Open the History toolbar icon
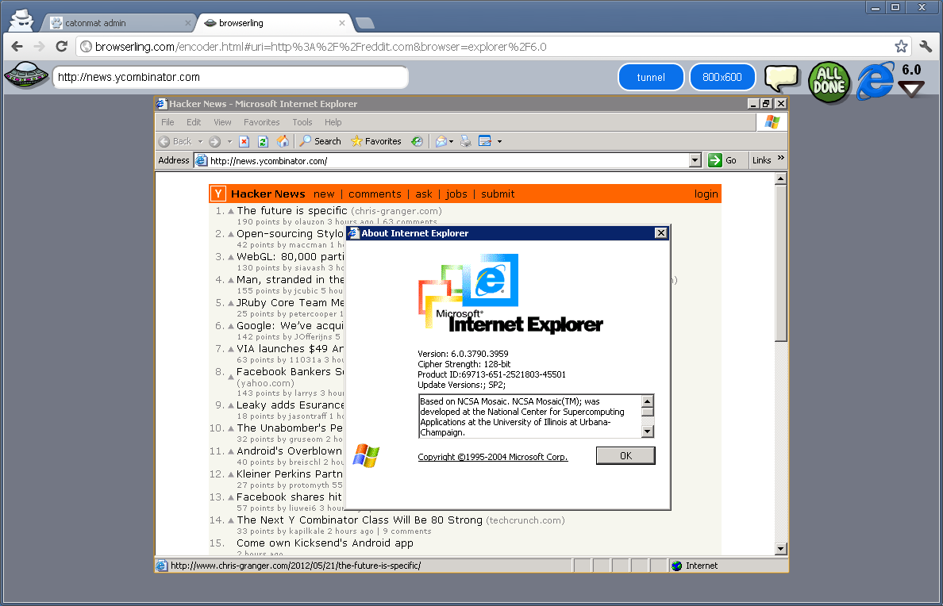Screen dimensions: 943x606 tap(417, 141)
